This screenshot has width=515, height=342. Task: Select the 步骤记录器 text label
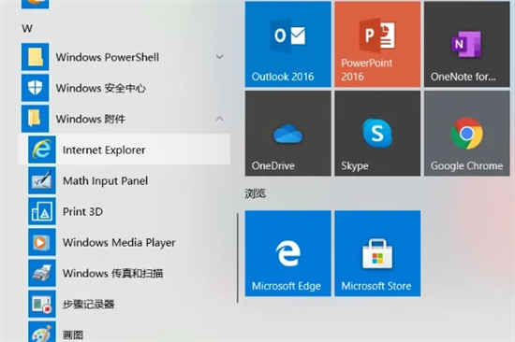pyautogui.click(x=88, y=304)
